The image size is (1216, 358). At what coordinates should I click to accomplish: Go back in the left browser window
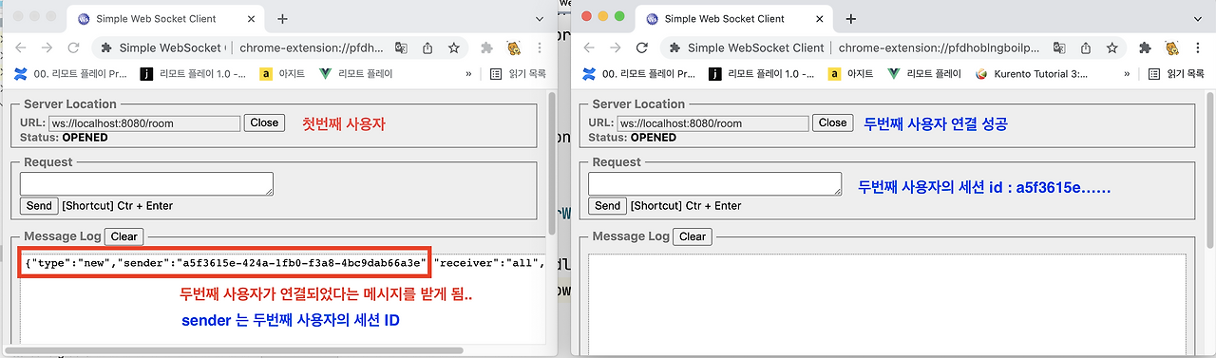pos(21,47)
